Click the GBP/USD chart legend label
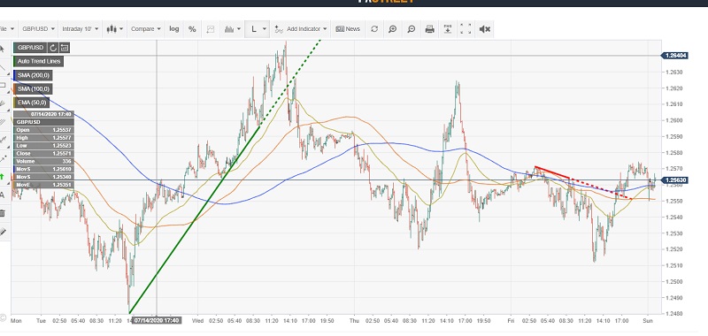 click(30, 48)
